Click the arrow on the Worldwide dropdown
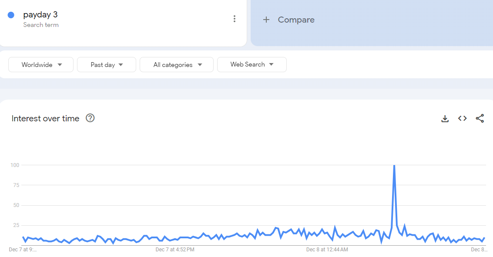The image size is (493, 257). pyautogui.click(x=60, y=65)
